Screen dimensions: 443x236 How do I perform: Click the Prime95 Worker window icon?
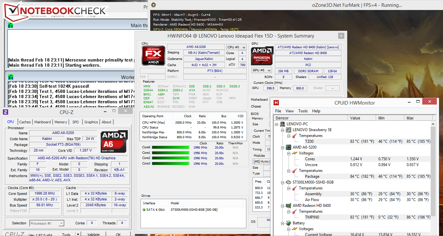click(x=10, y=77)
